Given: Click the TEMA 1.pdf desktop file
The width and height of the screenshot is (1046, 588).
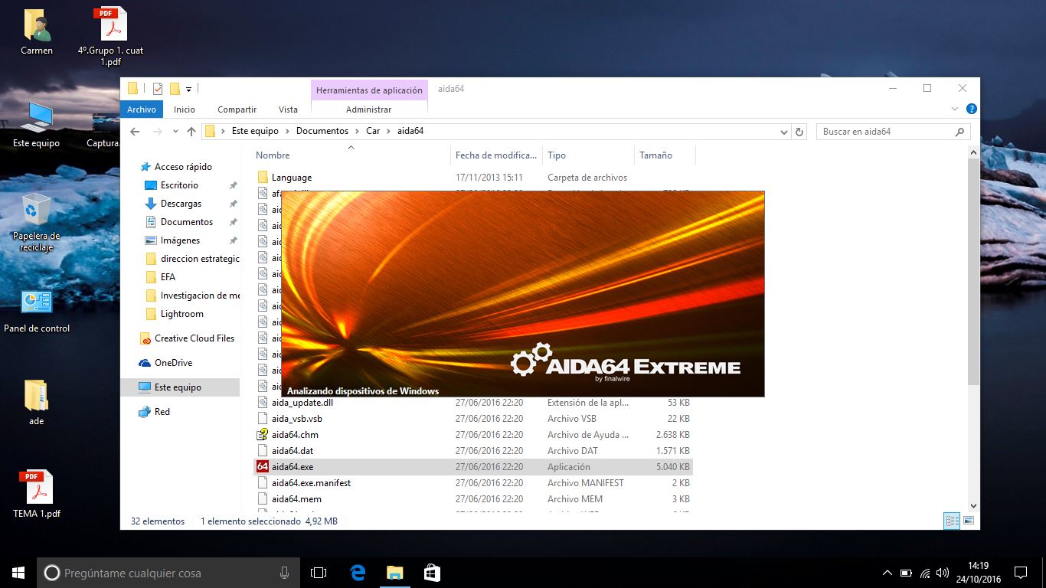Looking at the screenshot, I should point(36,487).
